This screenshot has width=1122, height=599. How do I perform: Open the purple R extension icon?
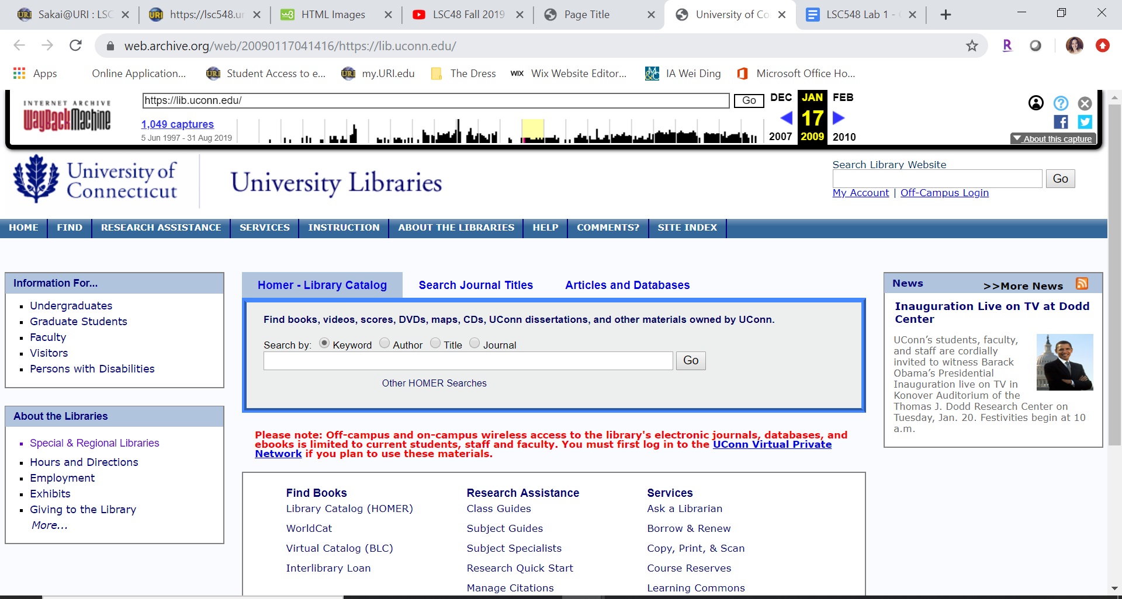pyautogui.click(x=1007, y=46)
